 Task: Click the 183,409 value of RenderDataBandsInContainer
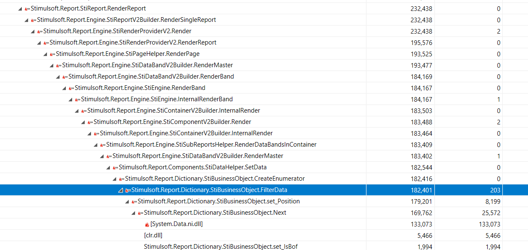[421, 145]
